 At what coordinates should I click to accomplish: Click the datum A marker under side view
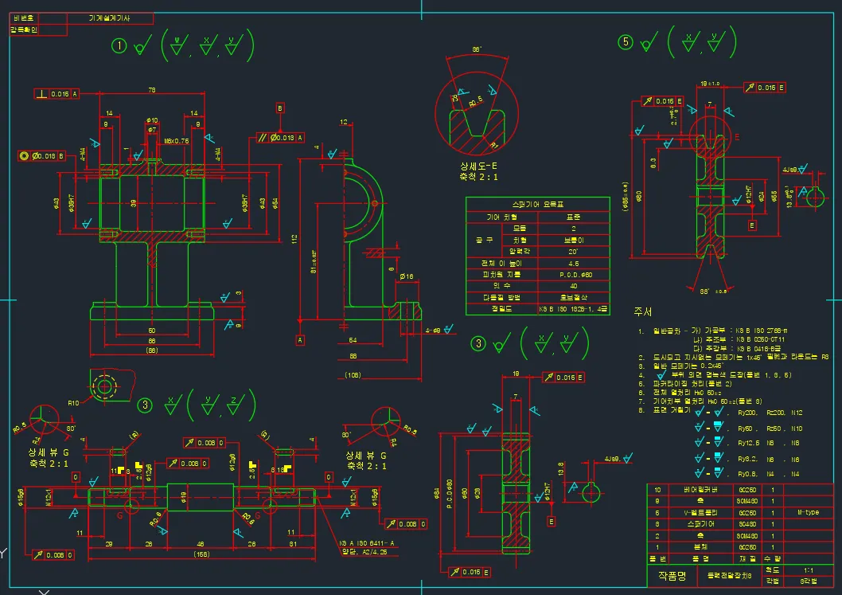click(300, 340)
